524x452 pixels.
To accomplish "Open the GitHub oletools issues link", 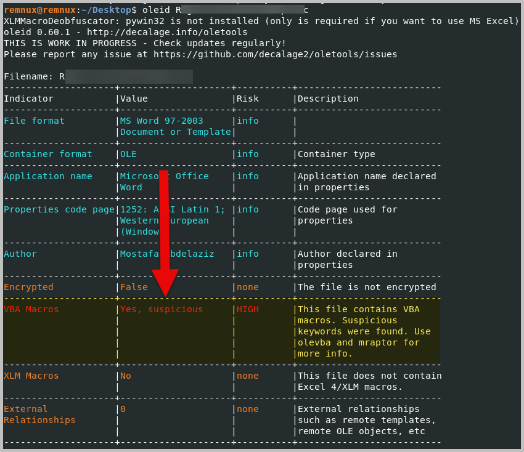I will point(275,54).
